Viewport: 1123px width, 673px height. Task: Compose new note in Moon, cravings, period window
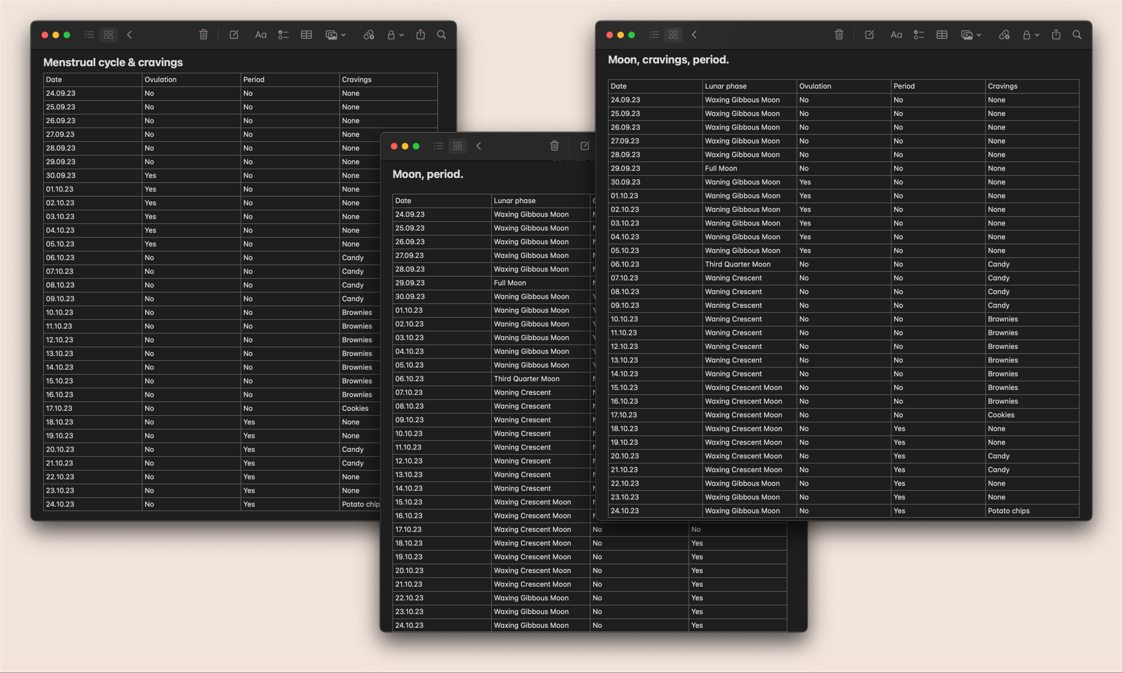870,35
